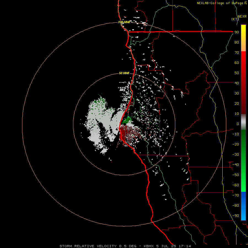This screenshot has height=248, width=248.
Task: Select the 80 value on the velocity scale
Action: tap(237, 42)
